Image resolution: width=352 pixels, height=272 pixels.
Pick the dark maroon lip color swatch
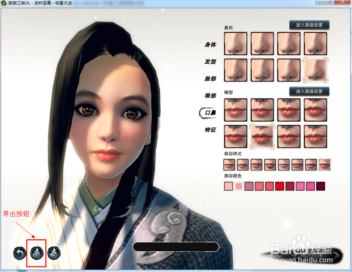click(x=321, y=186)
